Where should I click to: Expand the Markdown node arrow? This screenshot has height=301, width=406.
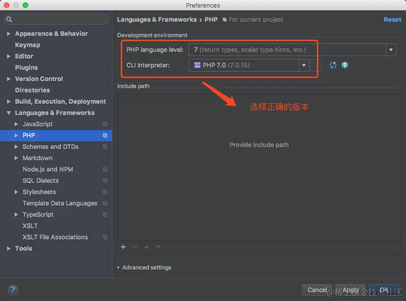click(x=16, y=158)
